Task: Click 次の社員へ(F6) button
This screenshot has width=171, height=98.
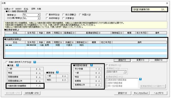Action: (x=32, y=93)
